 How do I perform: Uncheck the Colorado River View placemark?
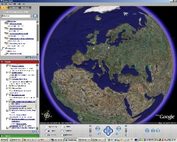[7, 79]
